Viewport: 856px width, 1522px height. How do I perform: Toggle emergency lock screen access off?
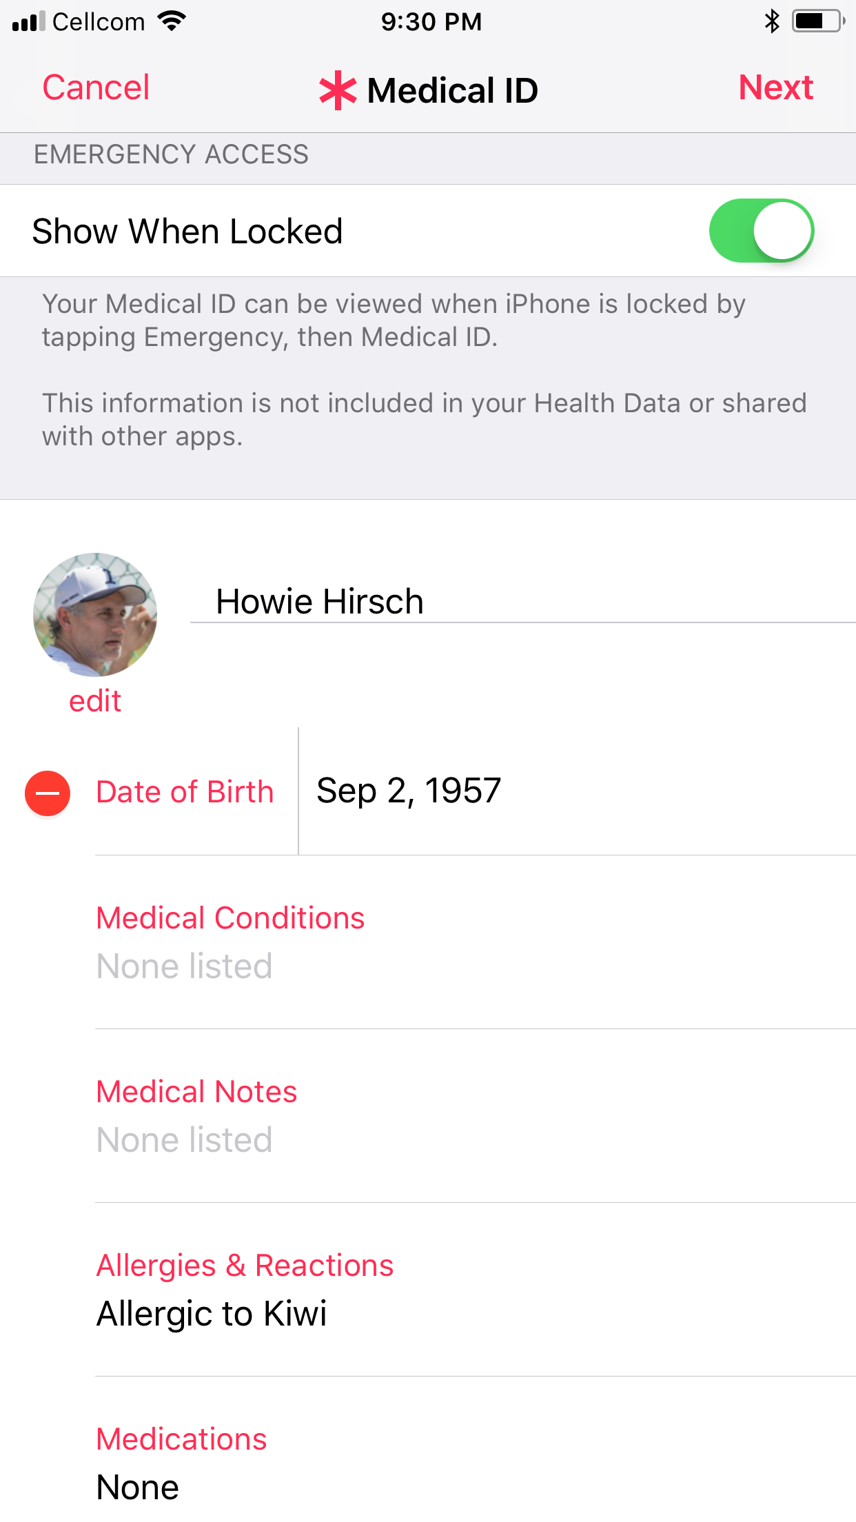pyautogui.click(x=761, y=231)
